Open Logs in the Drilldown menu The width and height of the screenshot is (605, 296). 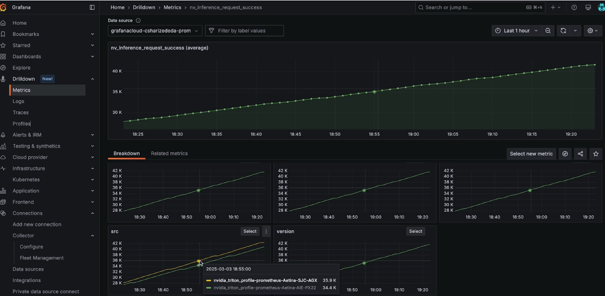pyautogui.click(x=19, y=101)
